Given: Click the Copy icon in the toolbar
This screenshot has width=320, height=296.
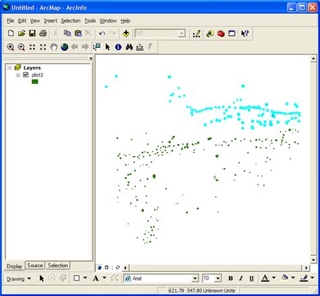Looking at the screenshot, I should click(x=67, y=33).
